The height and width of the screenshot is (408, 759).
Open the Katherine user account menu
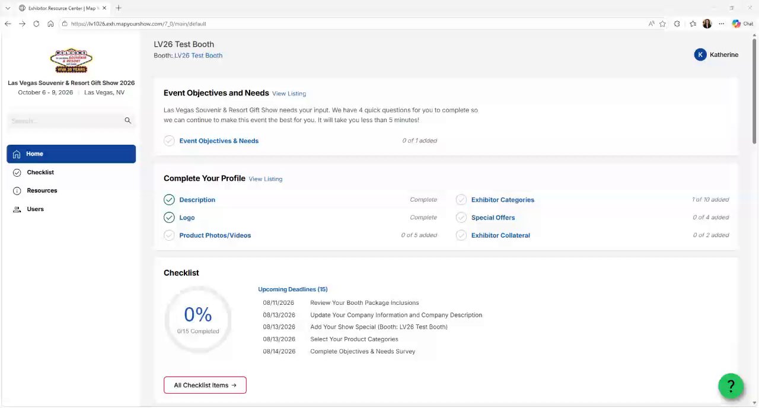(716, 55)
